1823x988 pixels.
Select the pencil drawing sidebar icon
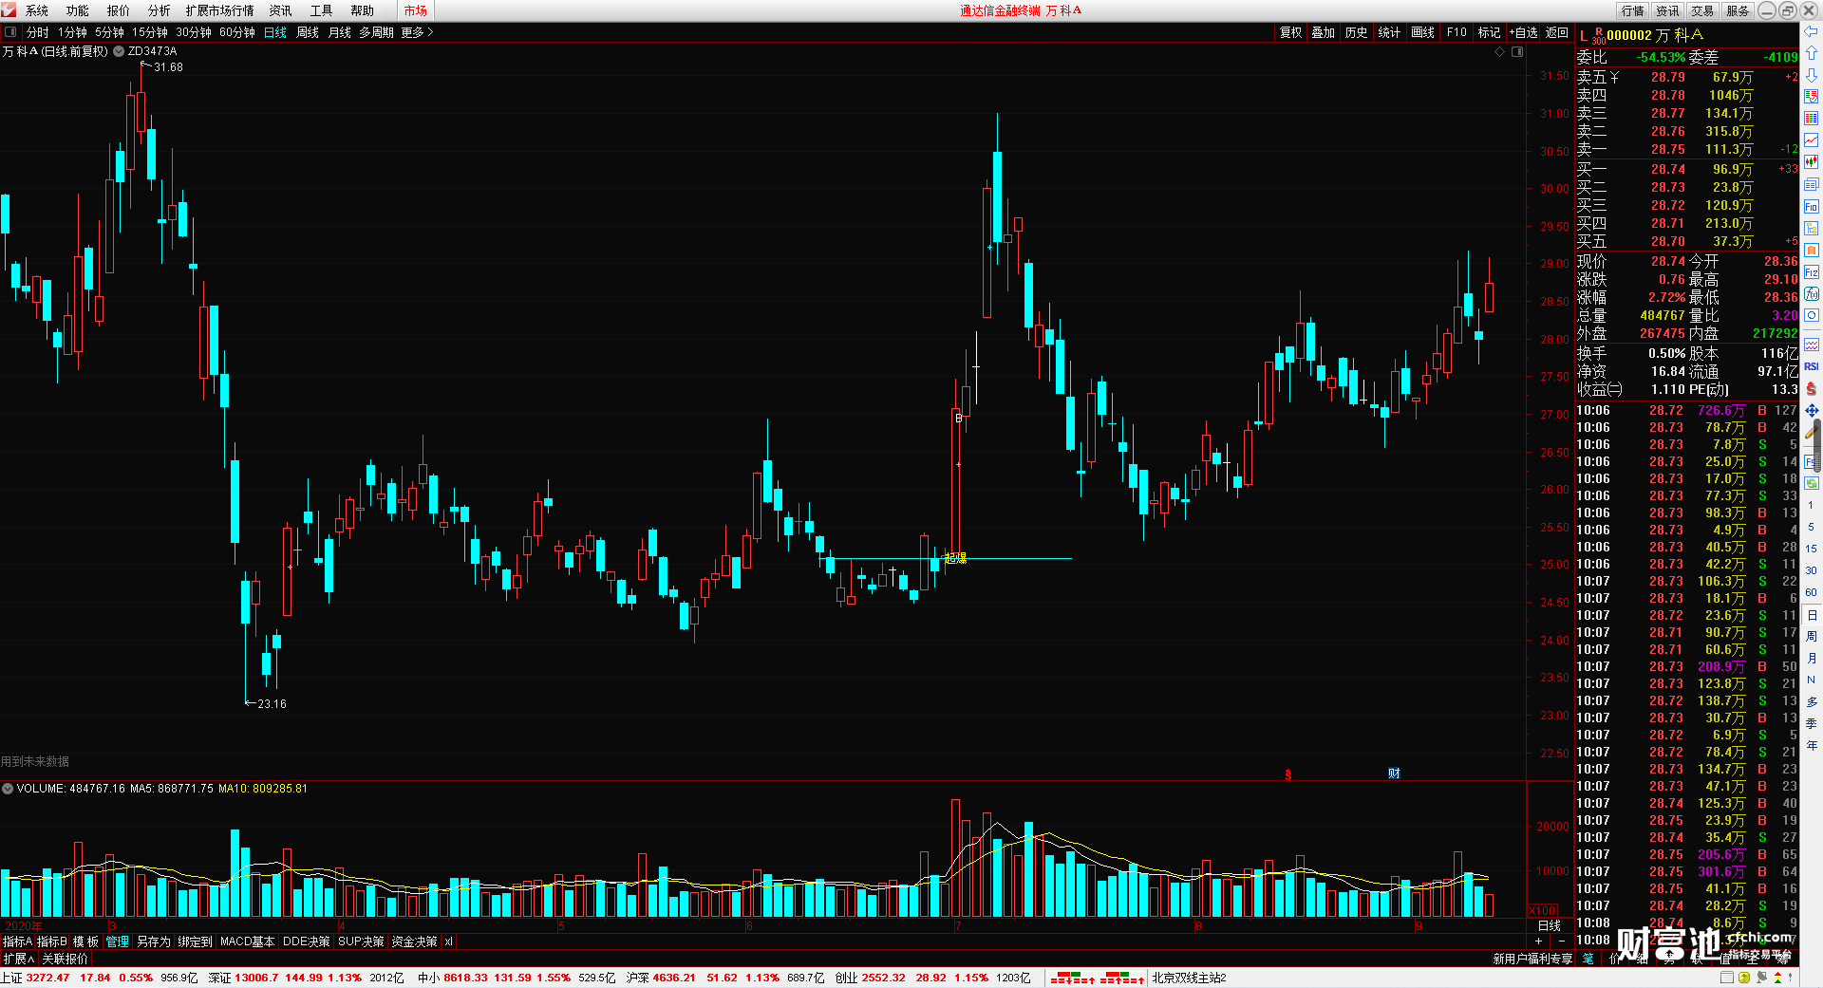(1812, 432)
